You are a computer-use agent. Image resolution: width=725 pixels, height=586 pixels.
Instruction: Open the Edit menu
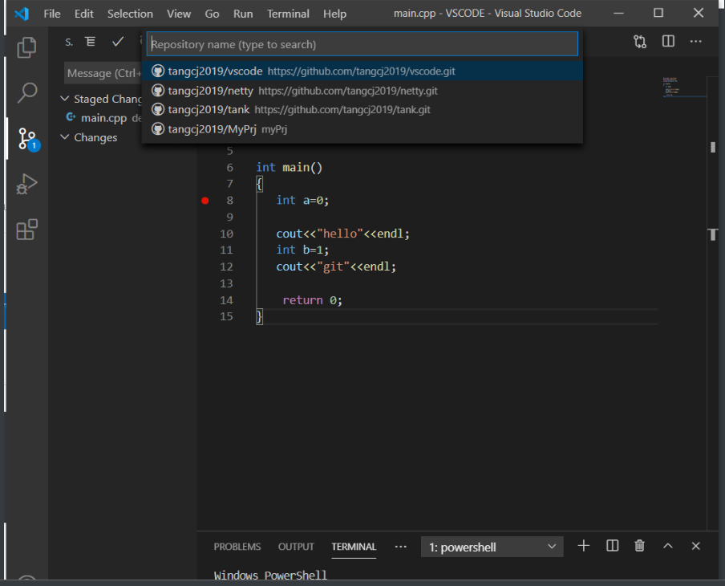pyautogui.click(x=83, y=14)
